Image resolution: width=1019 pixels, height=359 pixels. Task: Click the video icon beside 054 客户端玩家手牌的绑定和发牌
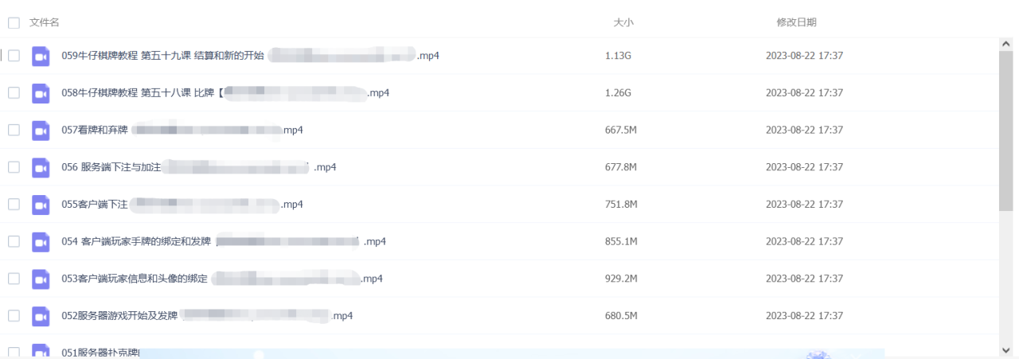pos(41,242)
